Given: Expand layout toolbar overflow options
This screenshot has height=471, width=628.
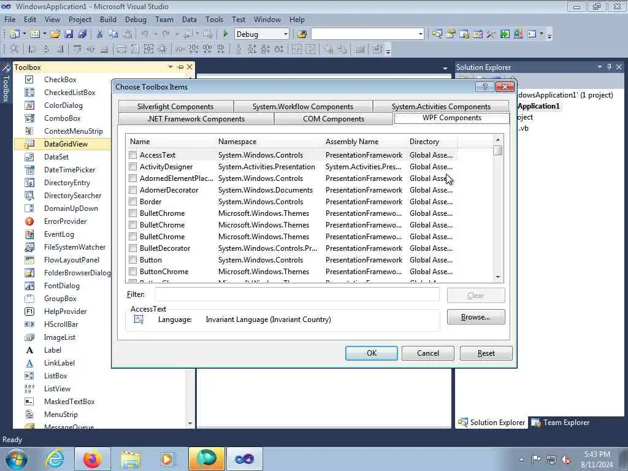Looking at the screenshot, I should coord(388,50).
